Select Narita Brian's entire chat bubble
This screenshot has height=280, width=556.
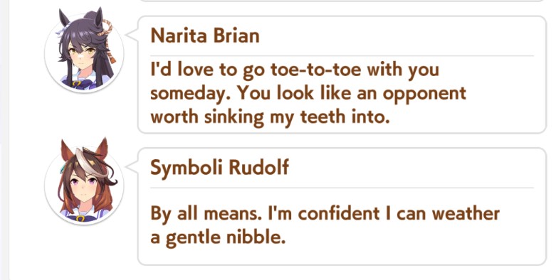point(342,75)
